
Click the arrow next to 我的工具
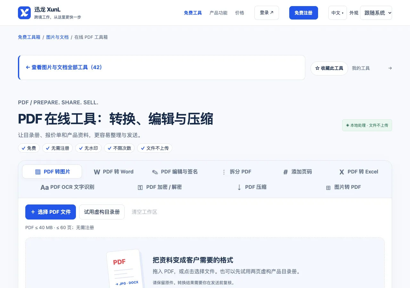pyautogui.click(x=390, y=68)
